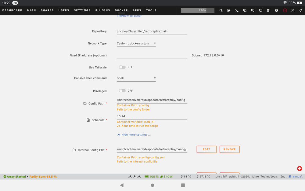Click the 76% progress bar in the header
Screen dimensions: 305x191
[198, 10]
